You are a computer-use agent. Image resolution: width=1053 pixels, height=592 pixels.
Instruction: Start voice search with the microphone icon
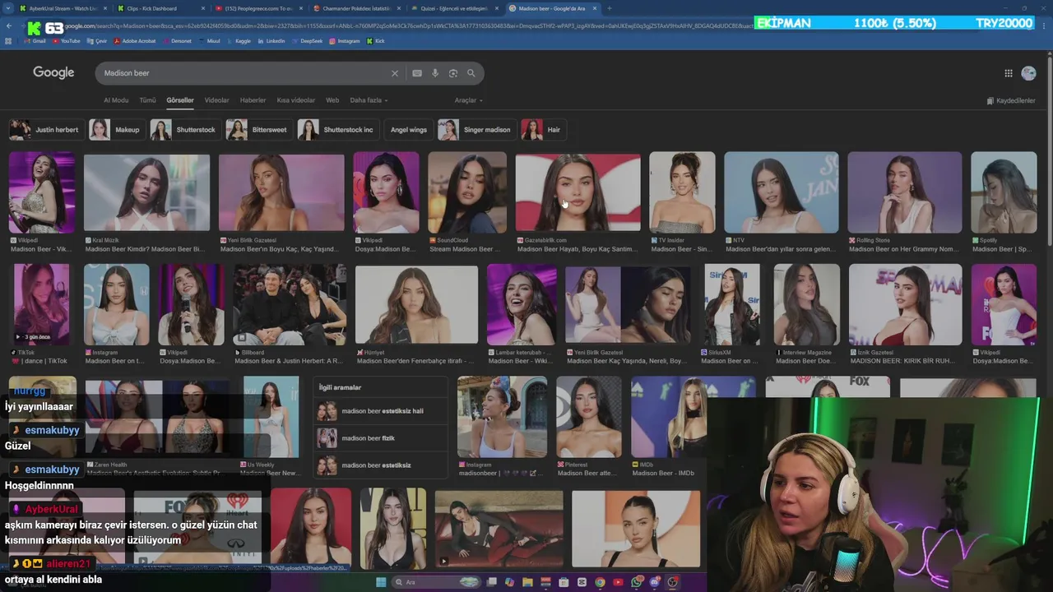point(435,73)
